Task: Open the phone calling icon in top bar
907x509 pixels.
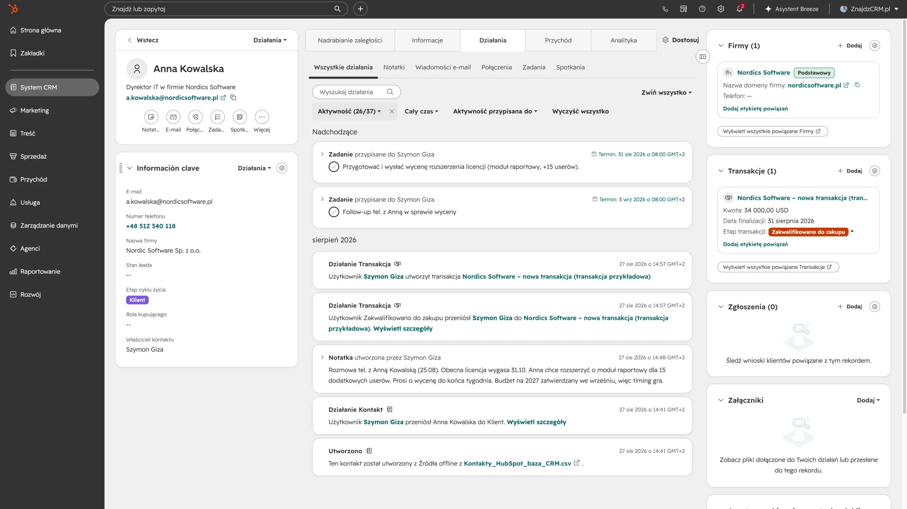Action: coord(665,9)
